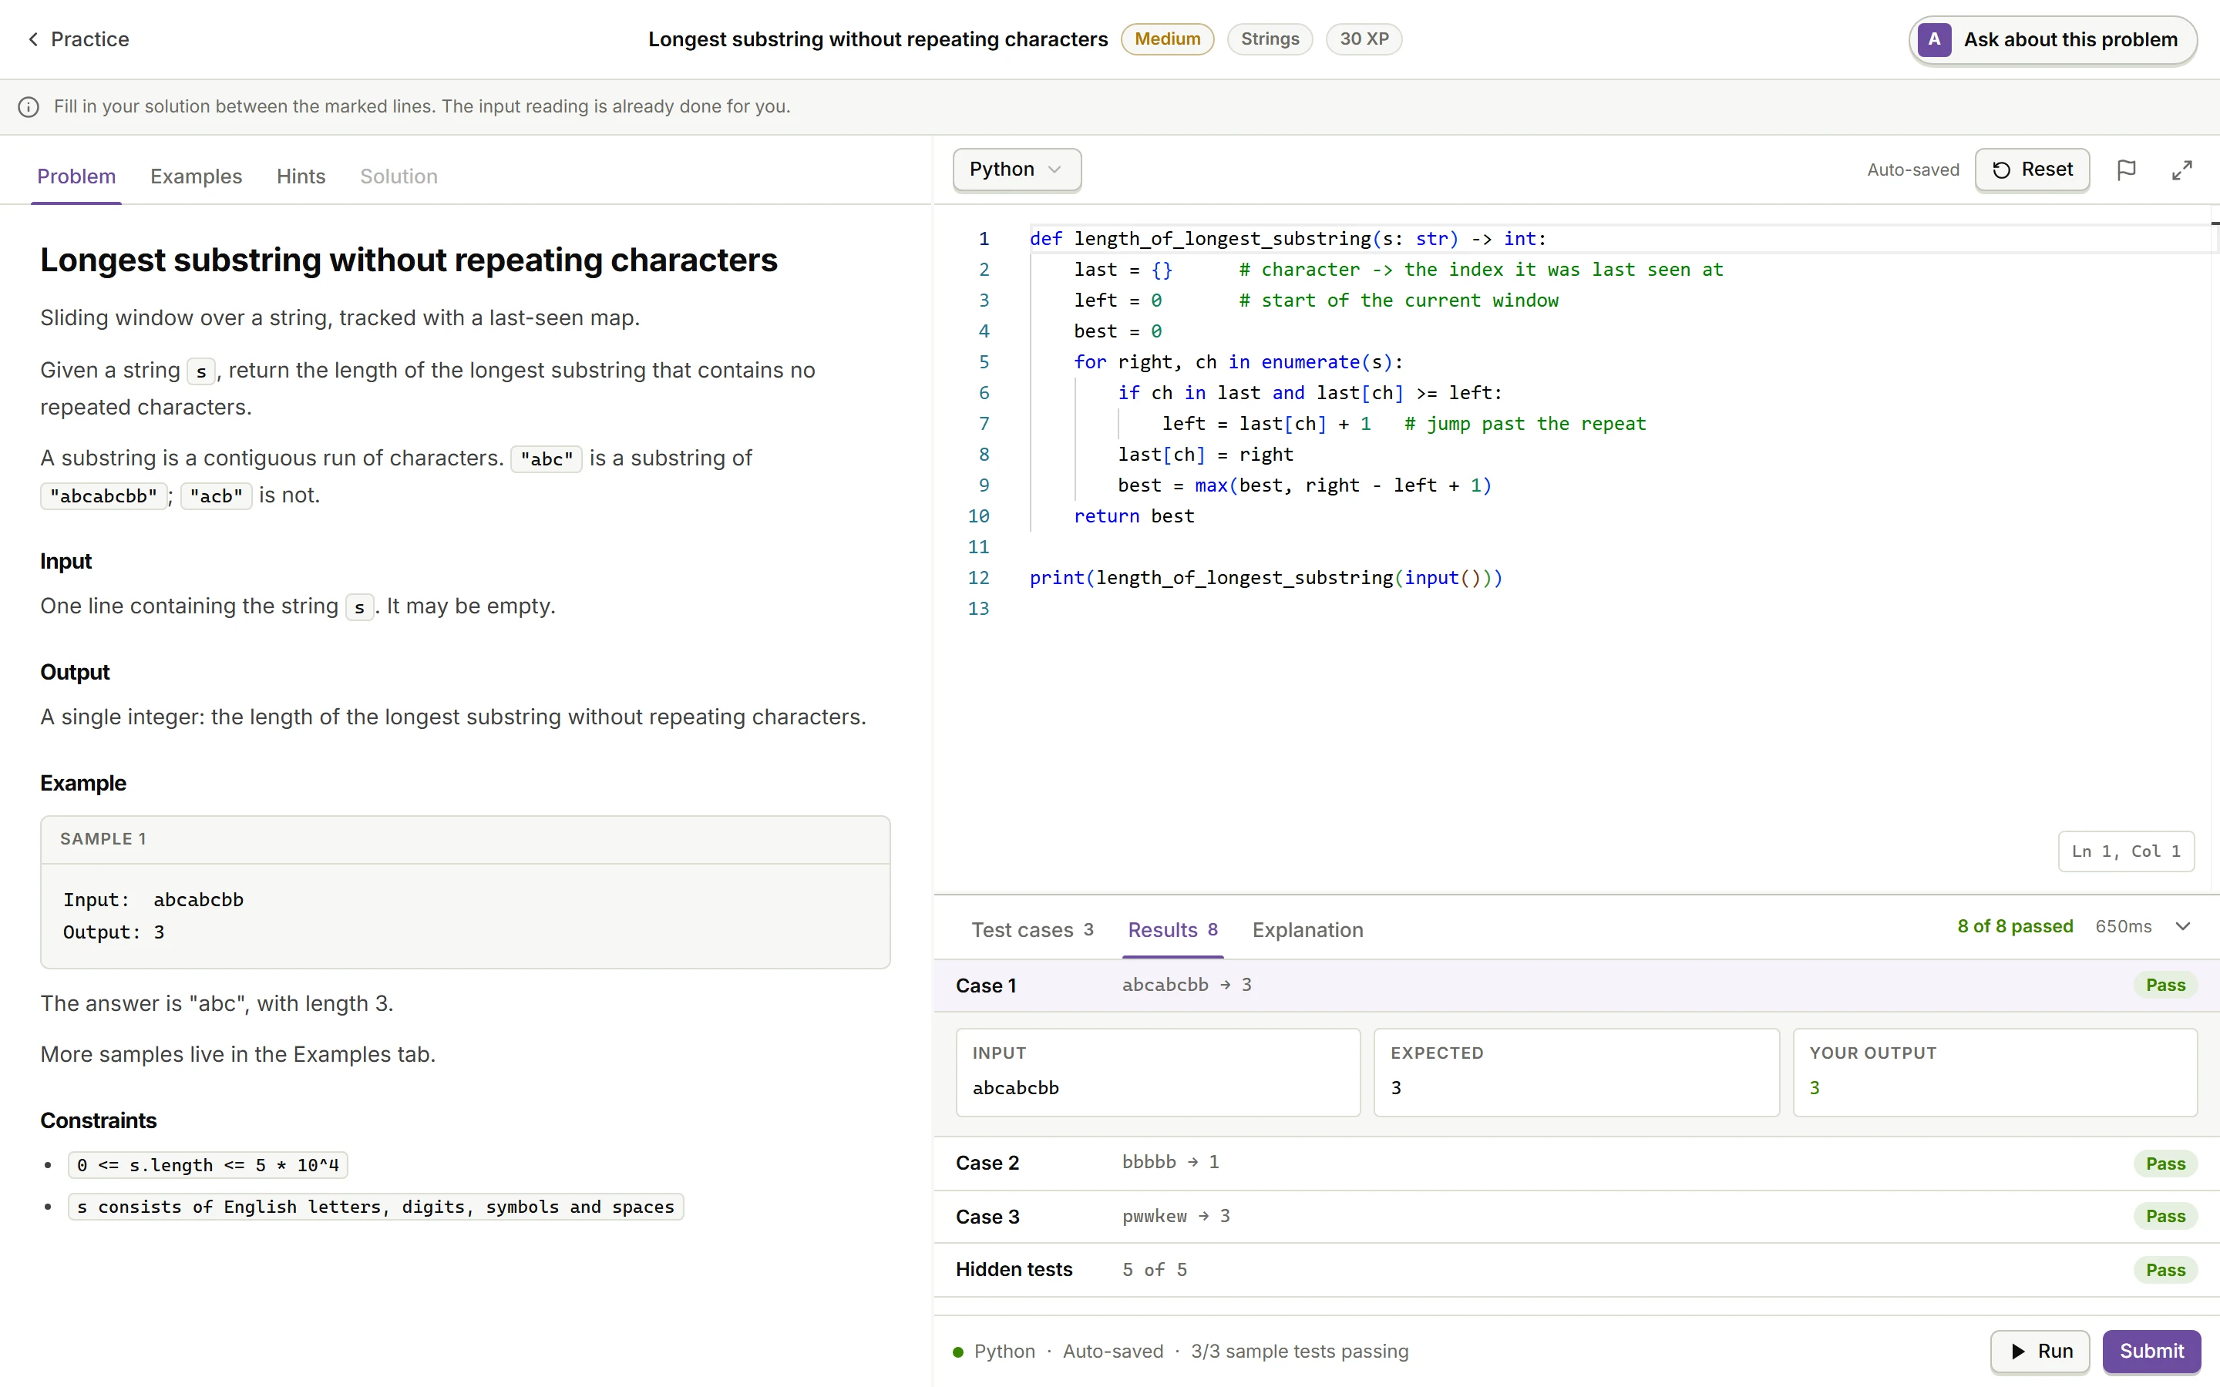Click the Ln 1, Col 1 indicator
The image size is (2220, 1387).
(2125, 851)
